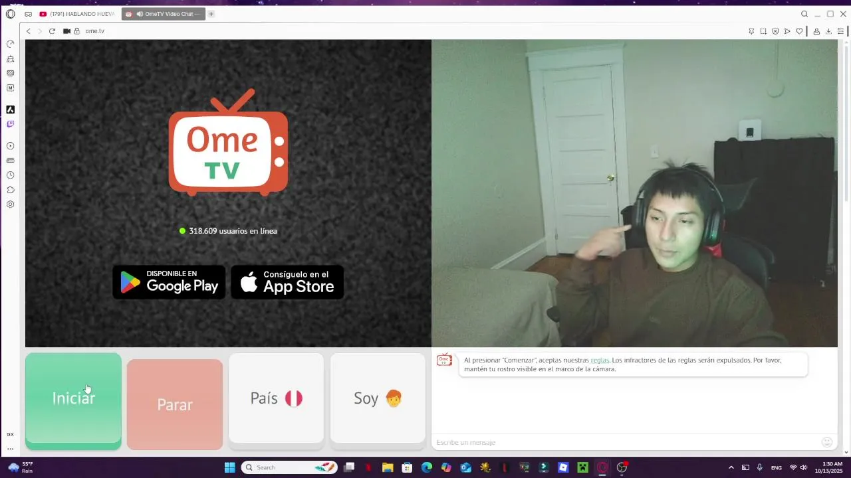The width and height of the screenshot is (851, 478).
Task: Open the GX Cleaner sidebar icon
Action: pos(10,58)
